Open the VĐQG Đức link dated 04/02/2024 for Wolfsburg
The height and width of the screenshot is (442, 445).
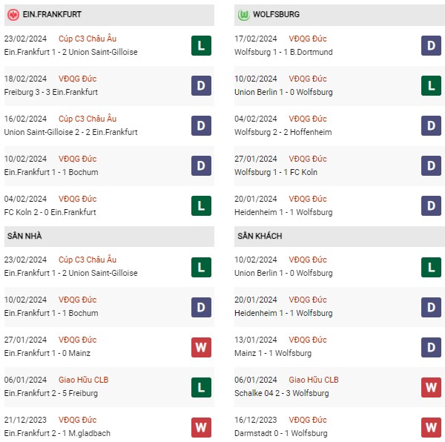(308, 119)
